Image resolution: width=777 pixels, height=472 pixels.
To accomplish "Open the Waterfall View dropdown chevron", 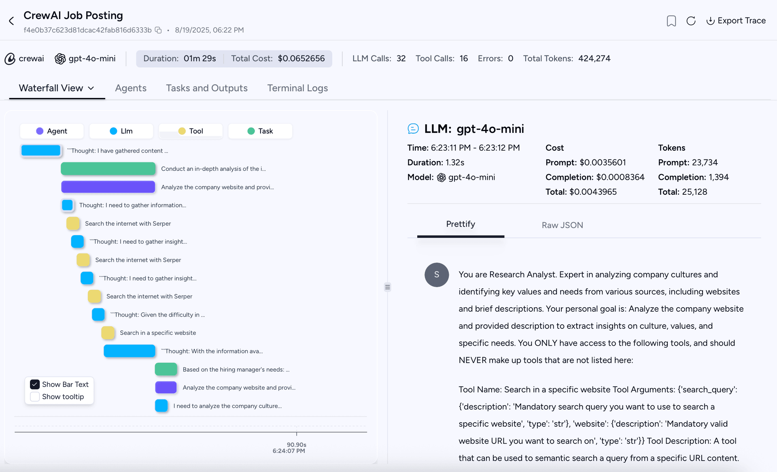I will tap(91, 88).
